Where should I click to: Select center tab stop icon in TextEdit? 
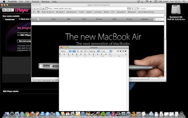pos(121,51)
